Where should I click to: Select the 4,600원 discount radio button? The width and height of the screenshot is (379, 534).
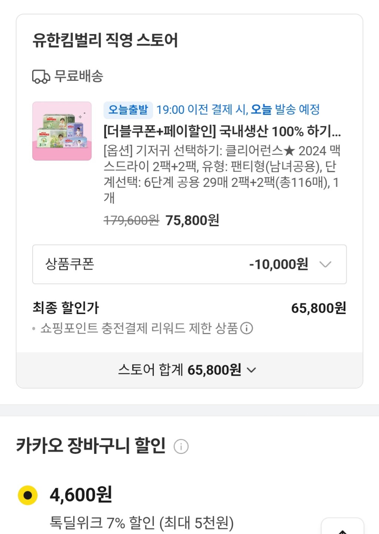click(28, 495)
